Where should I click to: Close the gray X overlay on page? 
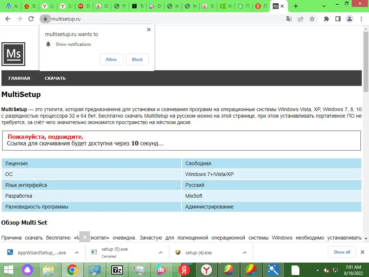point(85,237)
